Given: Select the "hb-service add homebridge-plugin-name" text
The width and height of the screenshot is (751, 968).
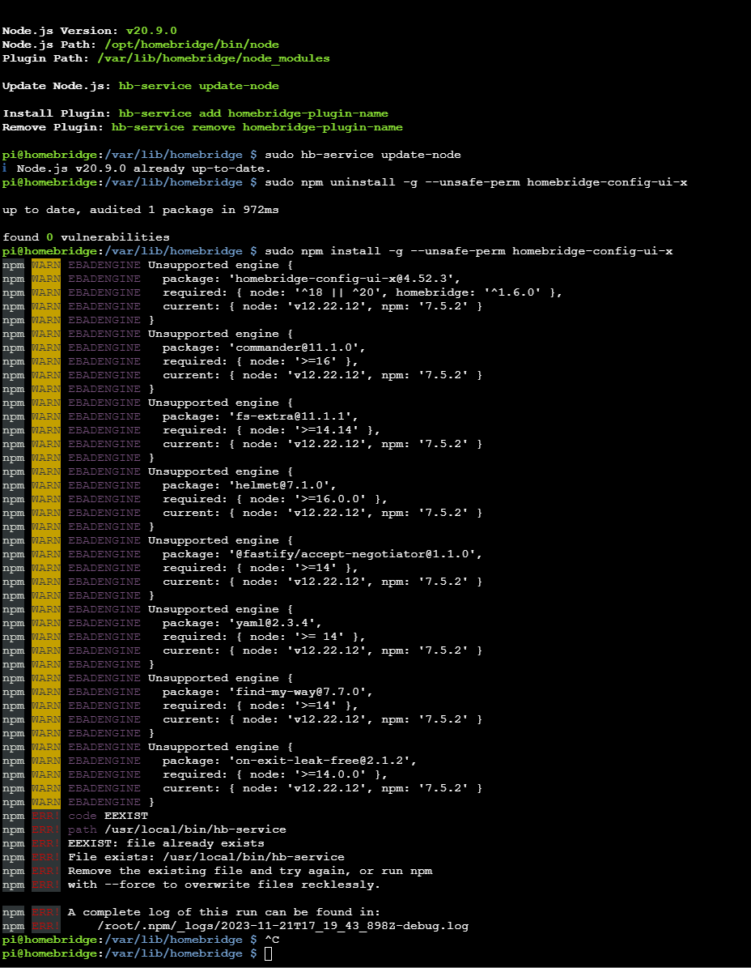Looking at the screenshot, I should tap(253, 113).
